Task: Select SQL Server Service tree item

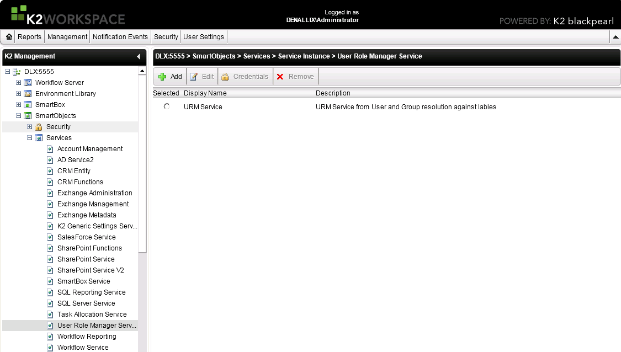Action: pos(86,303)
